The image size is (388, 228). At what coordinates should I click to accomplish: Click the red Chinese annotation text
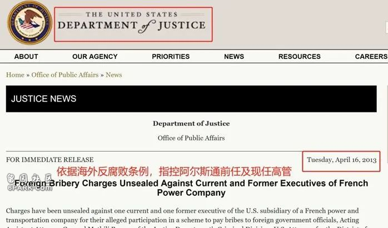[x=174, y=171]
